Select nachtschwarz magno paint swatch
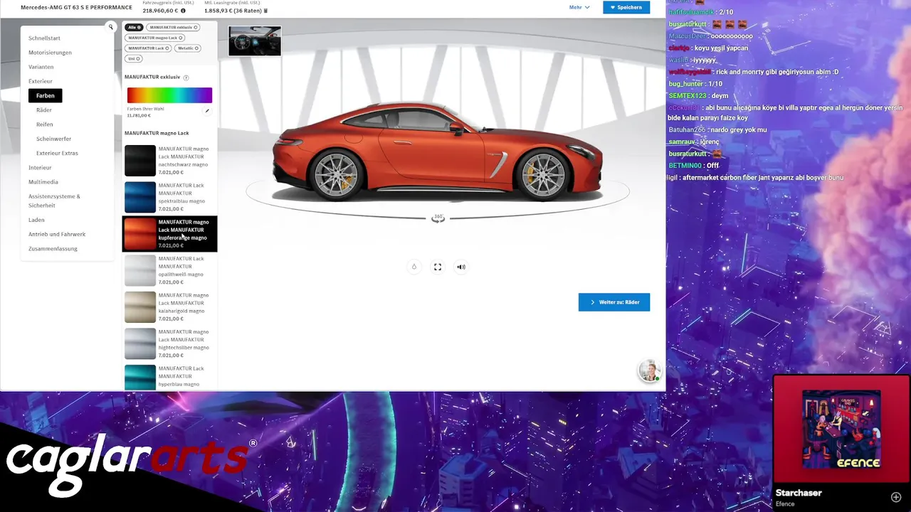Image resolution: width=911 pixels, height=512 pixels. (140, 161)
